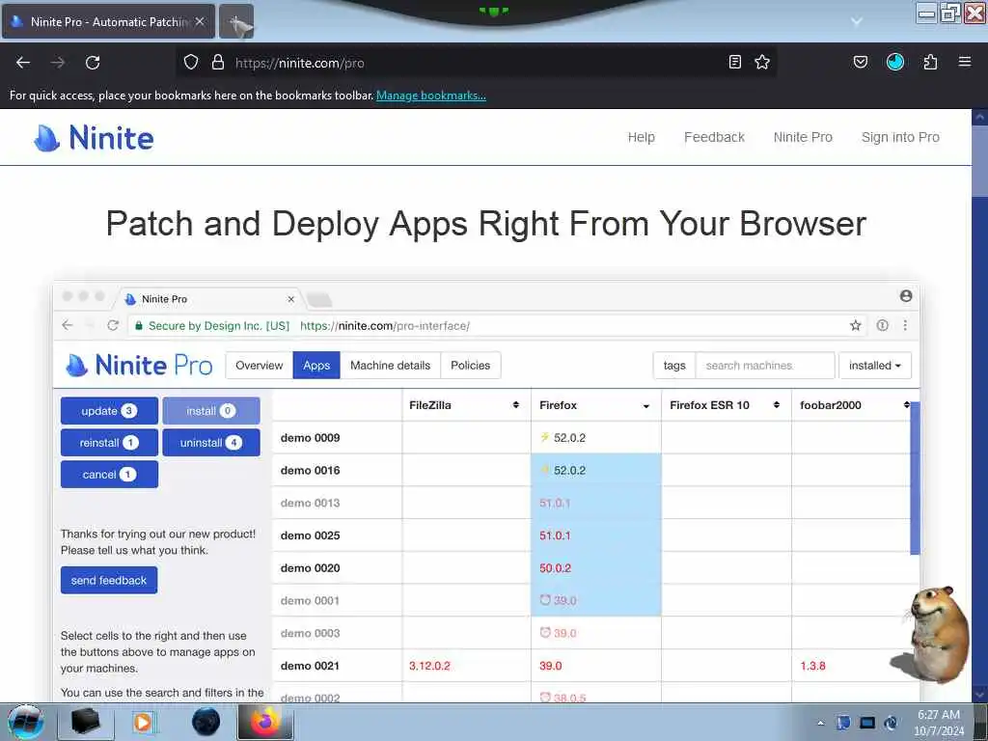This screenshot has width=988, height=741.
Task: Select the Apps tab in demo
Action: [x=316, y=366]
